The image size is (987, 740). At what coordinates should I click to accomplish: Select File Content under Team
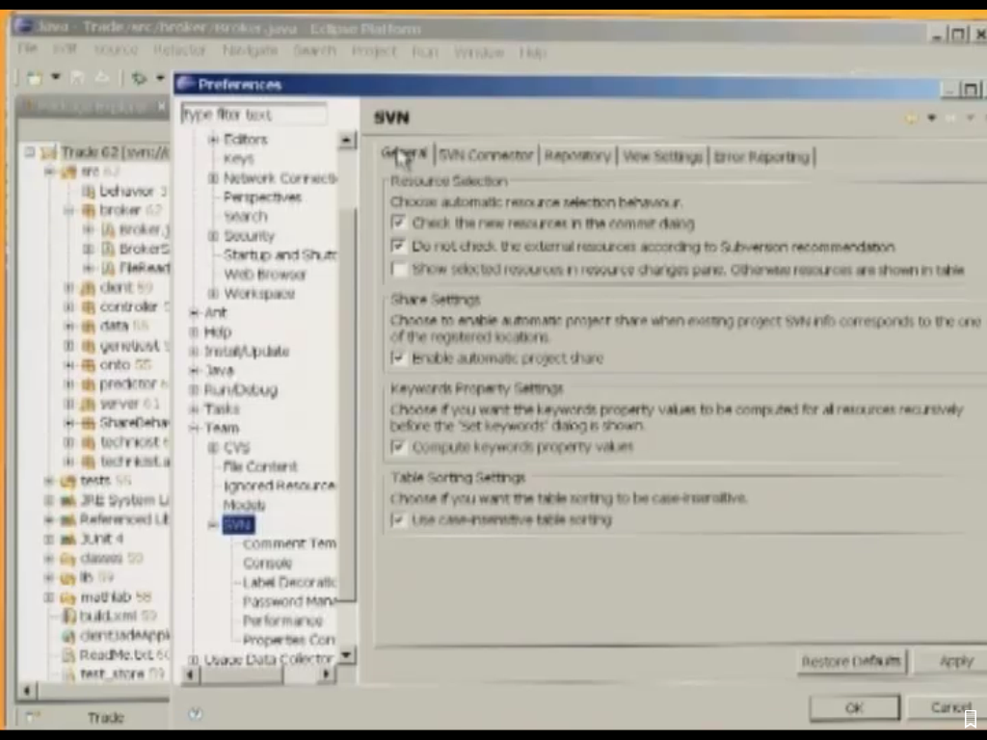click(x=260, y=466)
